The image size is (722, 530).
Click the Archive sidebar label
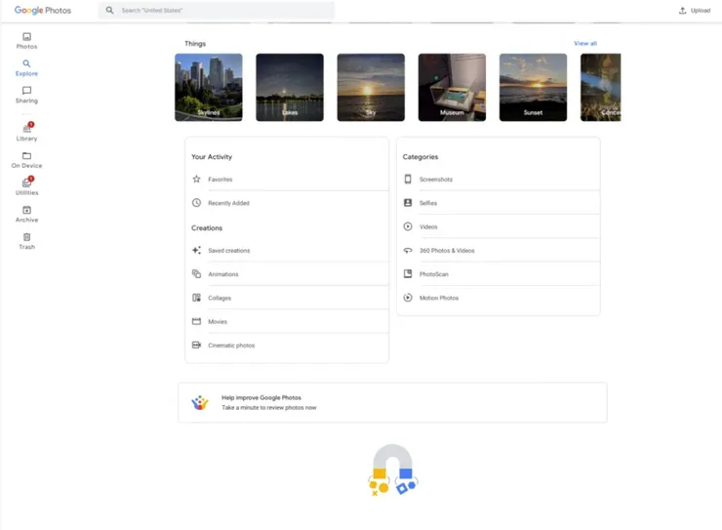pyautogui.click(x=26, y=221)
